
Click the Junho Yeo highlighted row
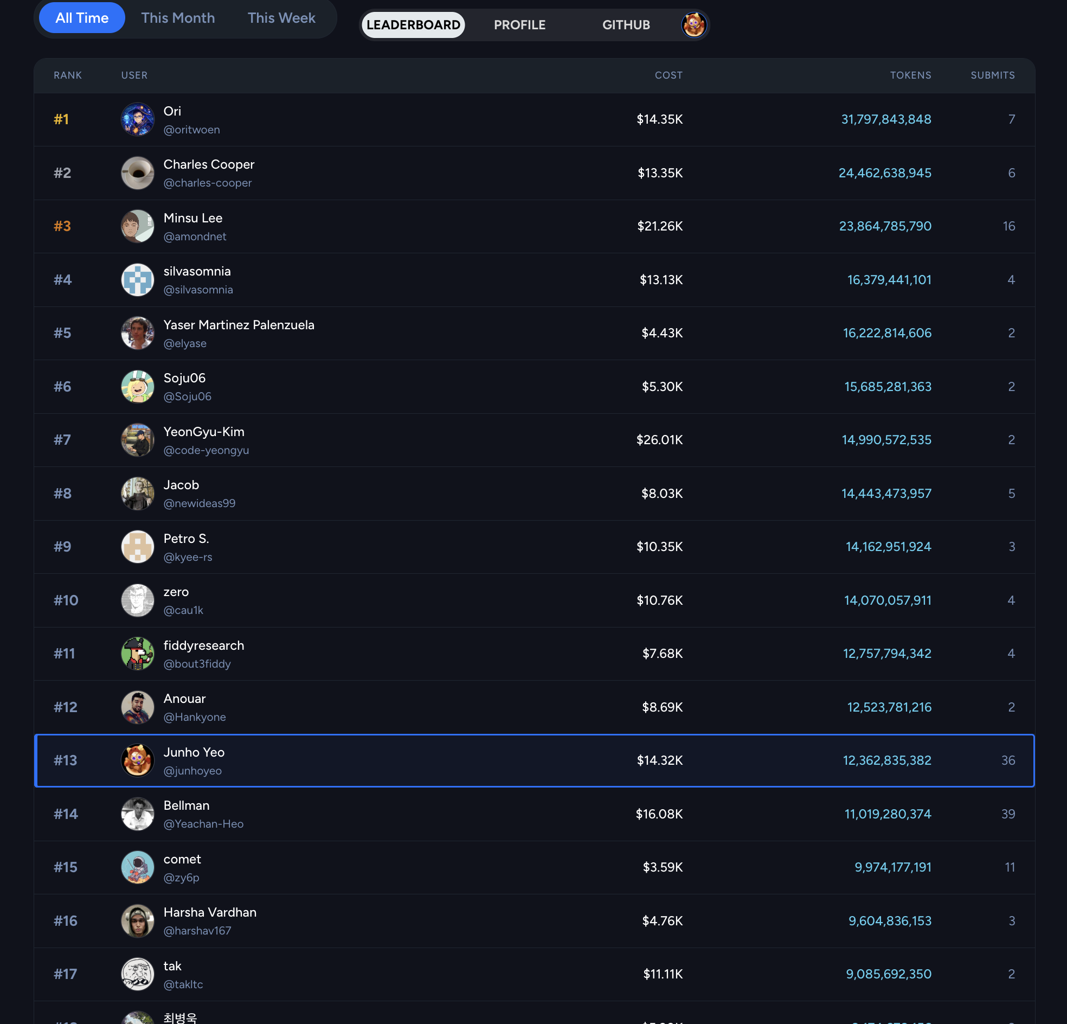coord(533,760)
